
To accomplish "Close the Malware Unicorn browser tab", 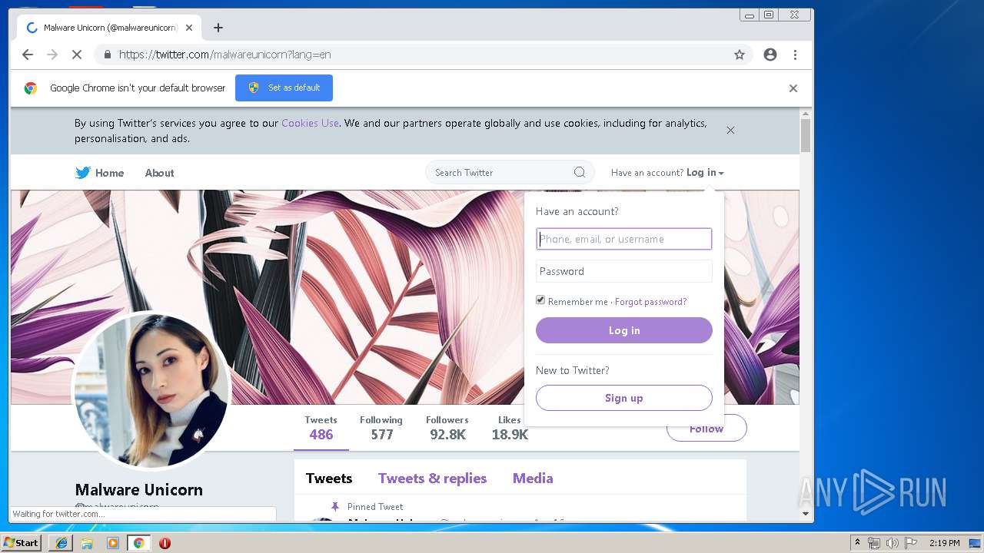I will click(189, 28).
